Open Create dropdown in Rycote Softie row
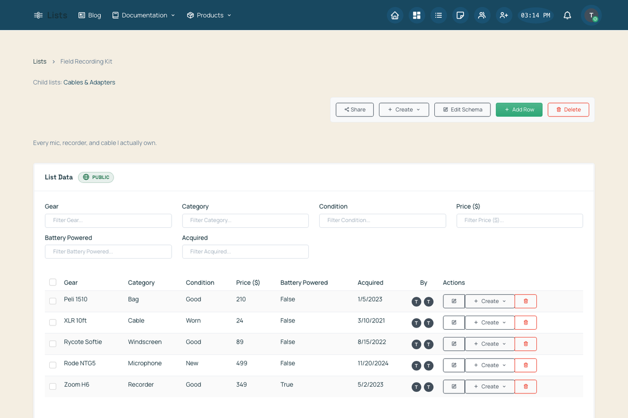The image size is (628, 418). pos(490,344)
